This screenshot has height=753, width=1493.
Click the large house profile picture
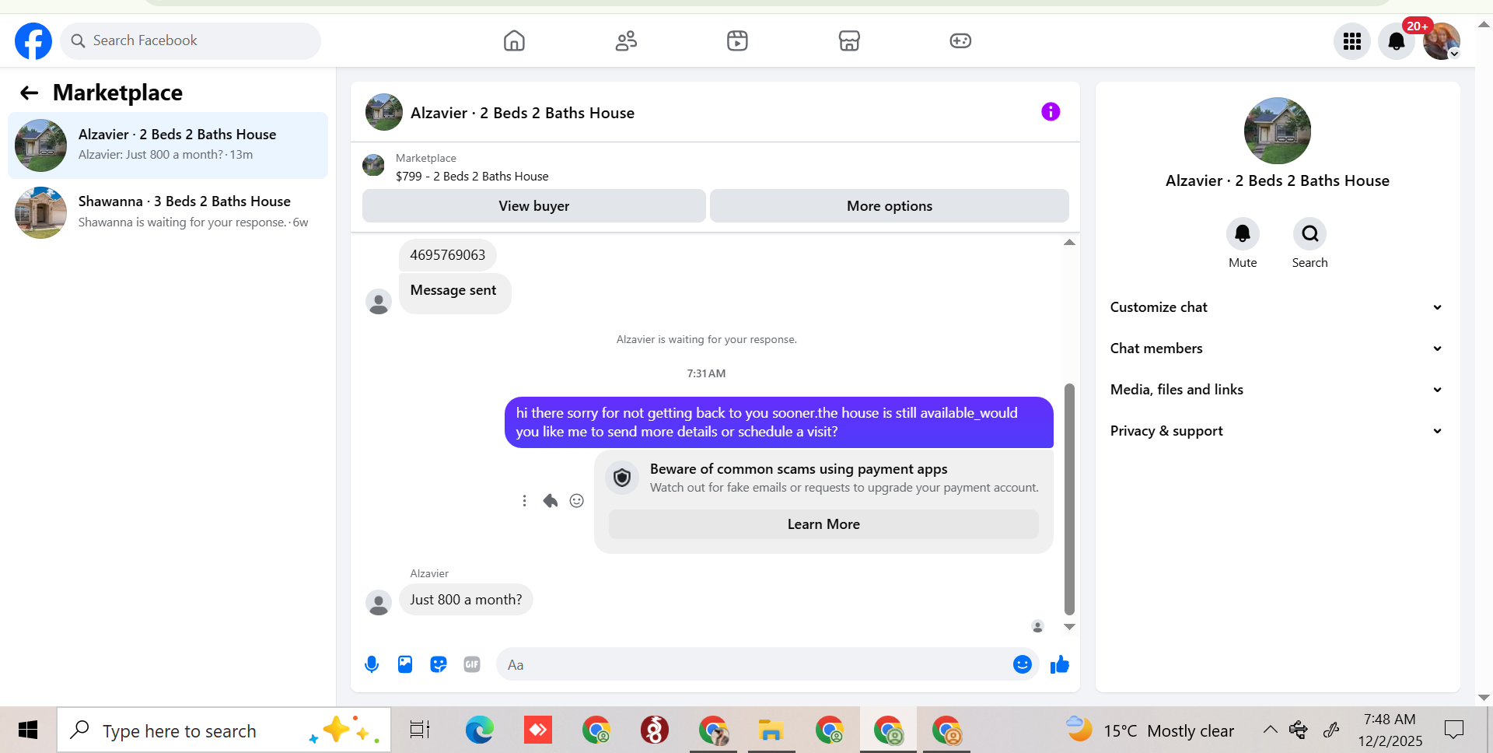(x=1278, y=131)
